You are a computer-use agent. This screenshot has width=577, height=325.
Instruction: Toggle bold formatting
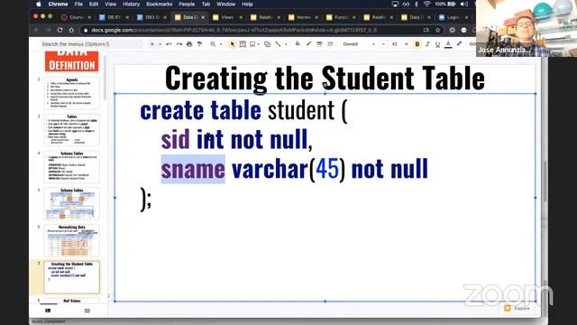click(x=417, y=44)
